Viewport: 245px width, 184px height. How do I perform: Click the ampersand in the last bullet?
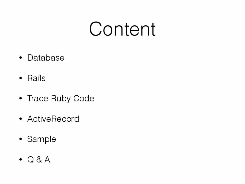pos(39,160)
